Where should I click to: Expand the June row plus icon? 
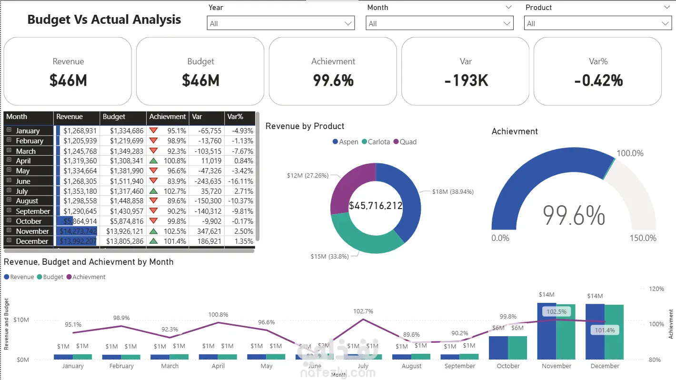9,180
